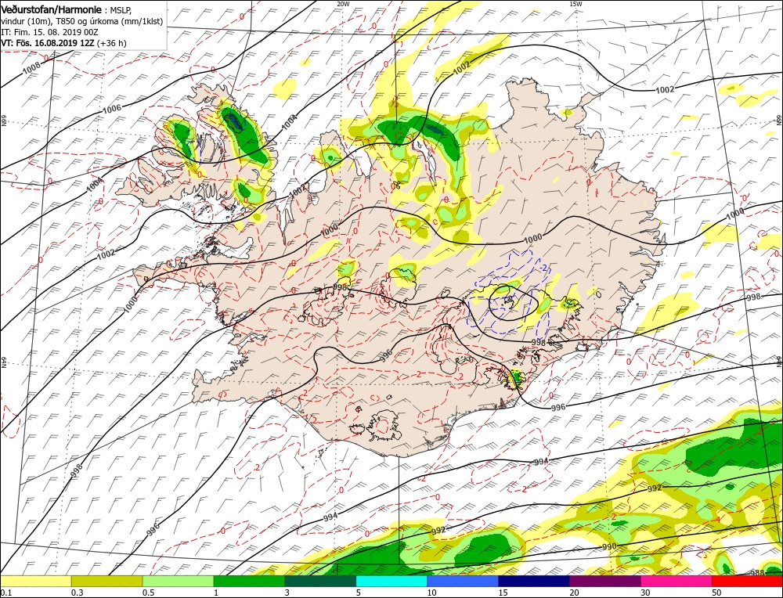The image size is (783, 598).
Task: Select the dark green 3–5 mm legend swatch
Action: point(320,581)
